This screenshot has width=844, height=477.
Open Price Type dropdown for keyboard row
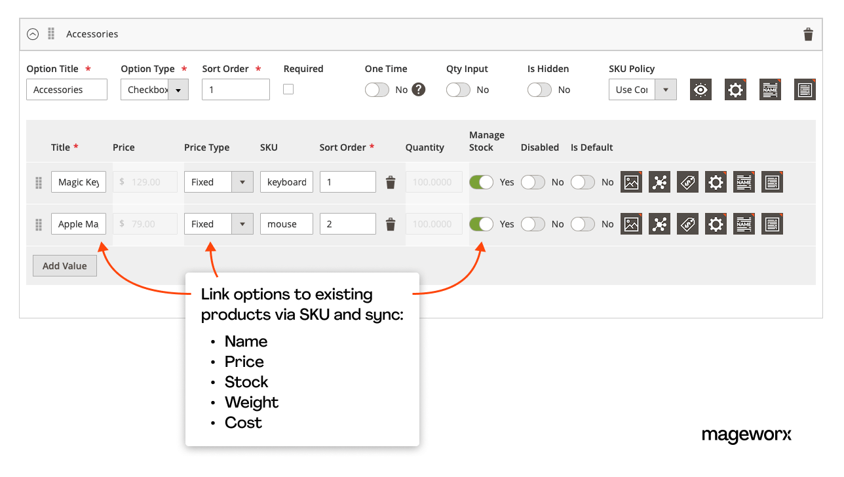218,182
